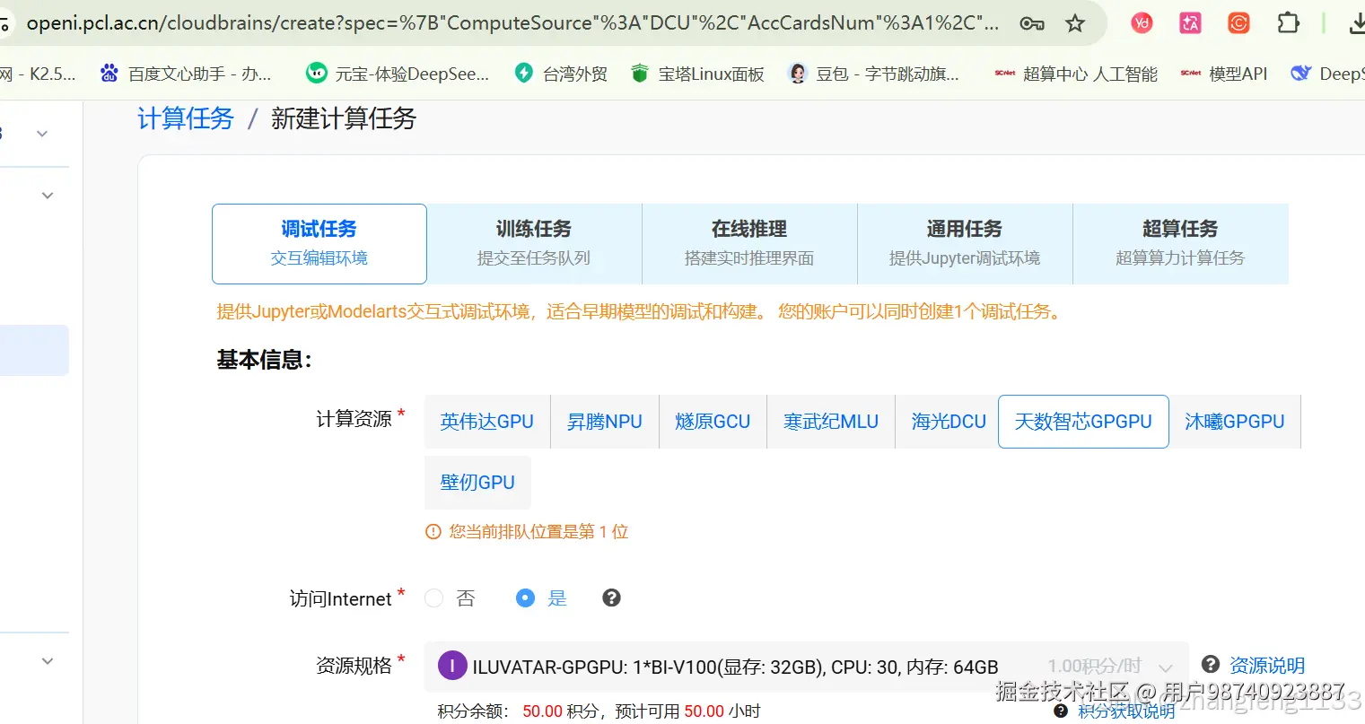Switch to the 训练任务 tab
1365x724 pixels.
click(x=534, y=243)
